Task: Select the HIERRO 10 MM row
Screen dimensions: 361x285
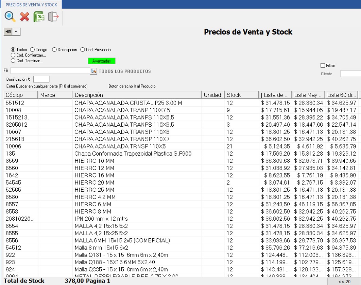Action: [94, 161]
